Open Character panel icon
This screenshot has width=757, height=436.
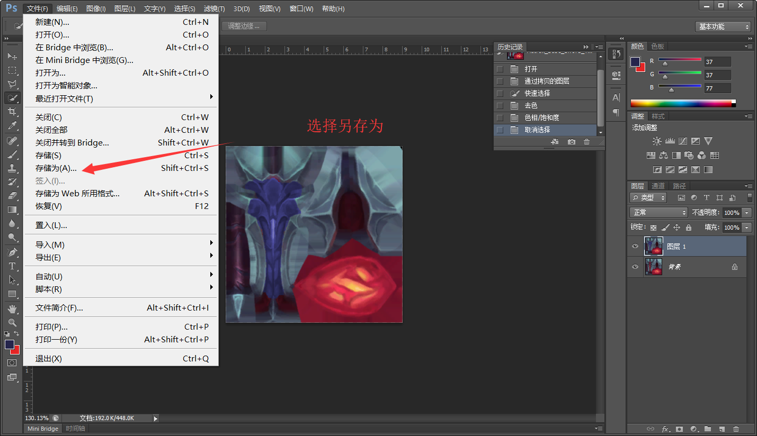(x=616, y=97)
